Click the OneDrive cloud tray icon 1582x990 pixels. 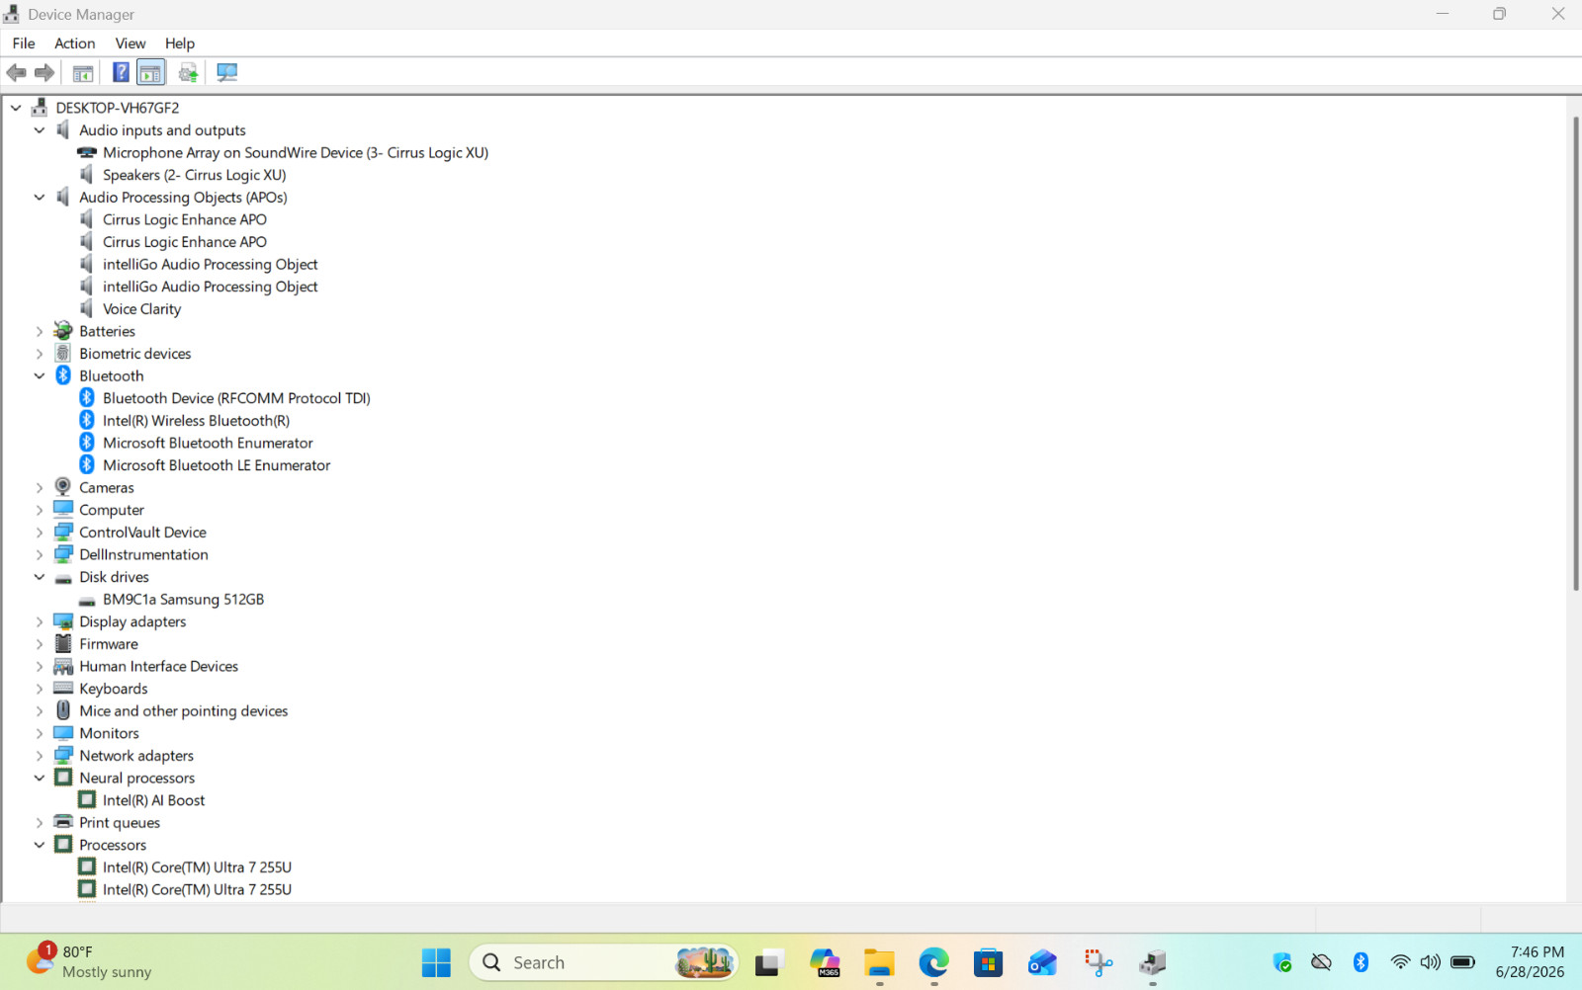coord(1321,962)
